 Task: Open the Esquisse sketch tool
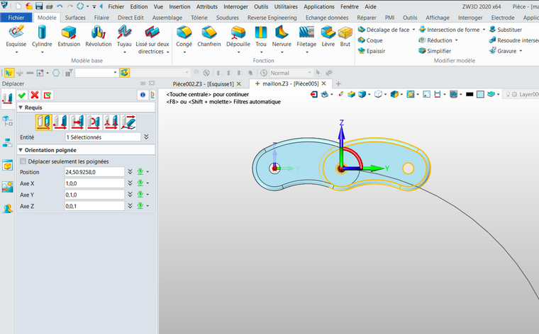click(x=16, y=37)
